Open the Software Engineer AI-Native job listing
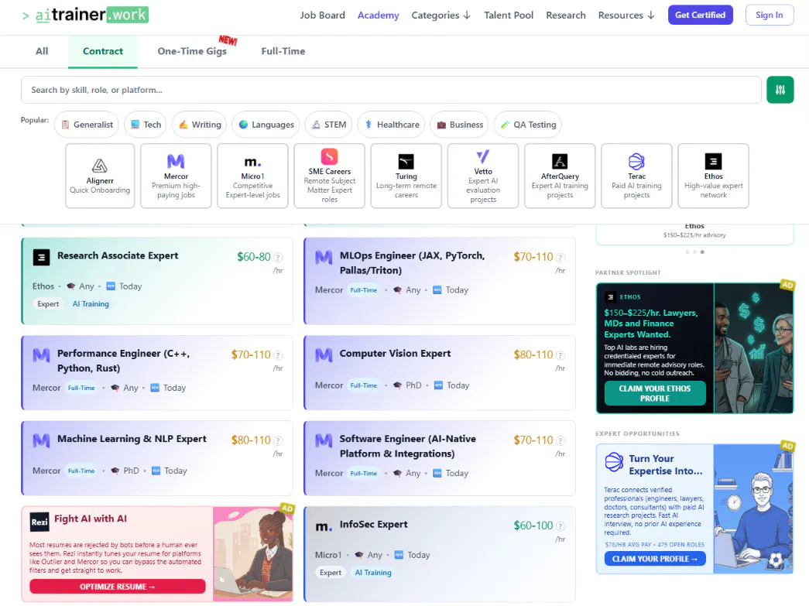 (x=440, y=458)
